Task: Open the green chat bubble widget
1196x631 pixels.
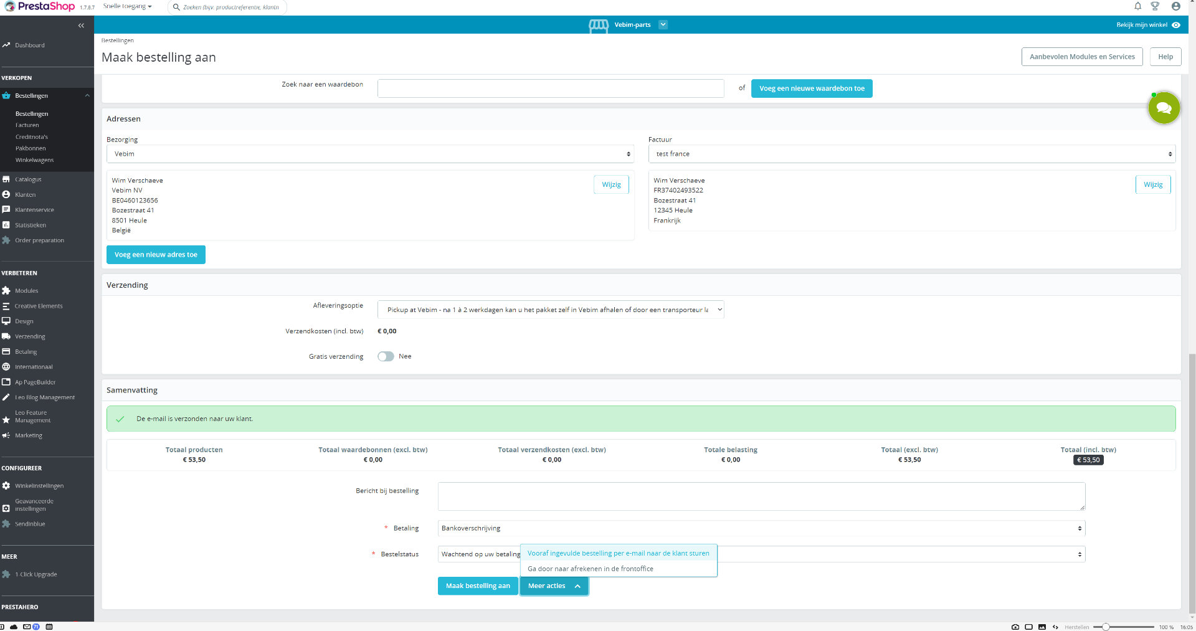Action: tap(1164, 108)
